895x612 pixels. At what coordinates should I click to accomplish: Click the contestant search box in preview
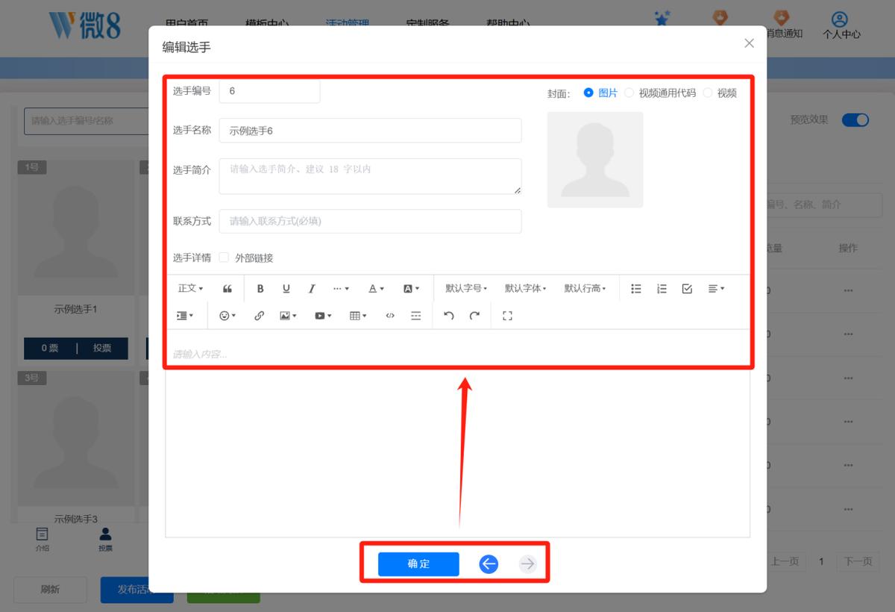(x=86, y=120)
